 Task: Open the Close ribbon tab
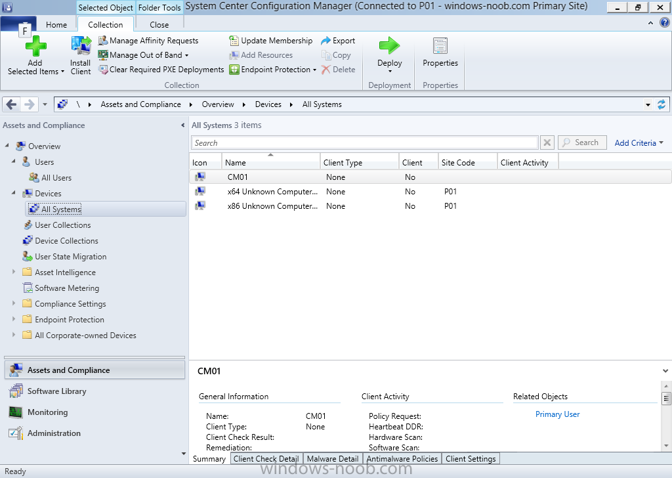pos(159,24)
